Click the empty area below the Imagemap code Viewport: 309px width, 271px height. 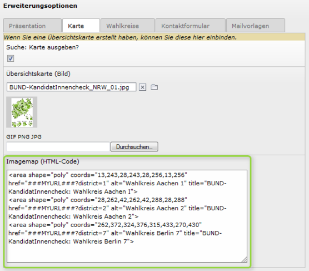(x=126, y=254)
